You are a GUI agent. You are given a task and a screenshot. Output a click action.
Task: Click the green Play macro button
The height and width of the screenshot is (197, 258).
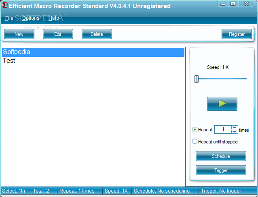point(222,104)
